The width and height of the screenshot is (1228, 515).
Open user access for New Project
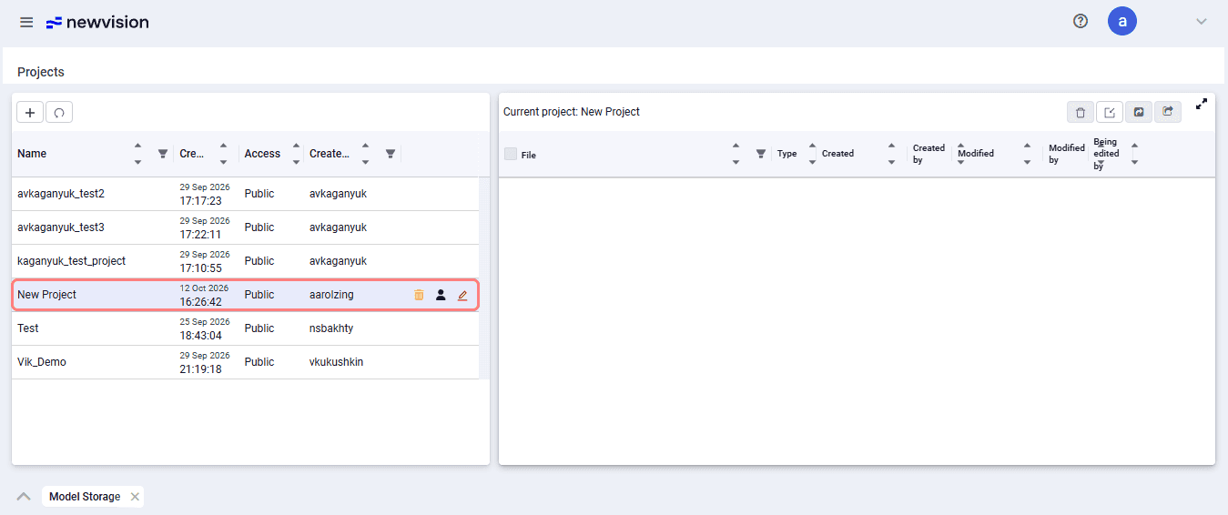[x=441, y=295]
